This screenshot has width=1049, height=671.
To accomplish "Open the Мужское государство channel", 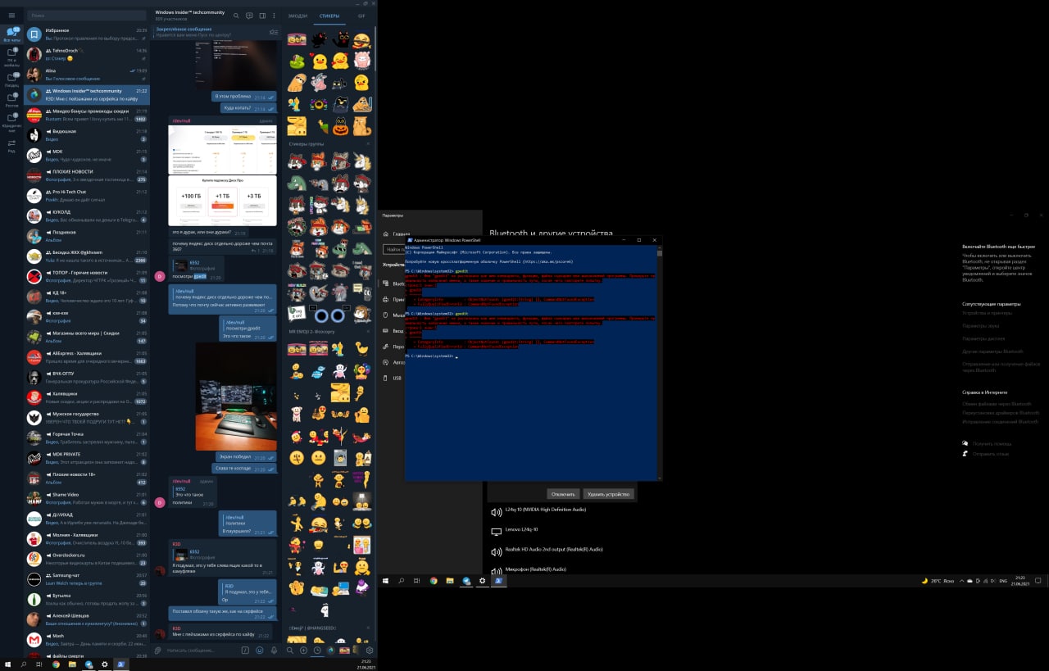I will 87,417.
